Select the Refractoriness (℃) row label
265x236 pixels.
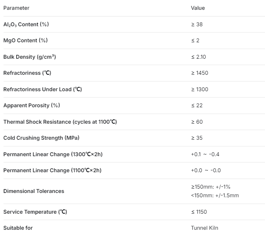point(27,73)
